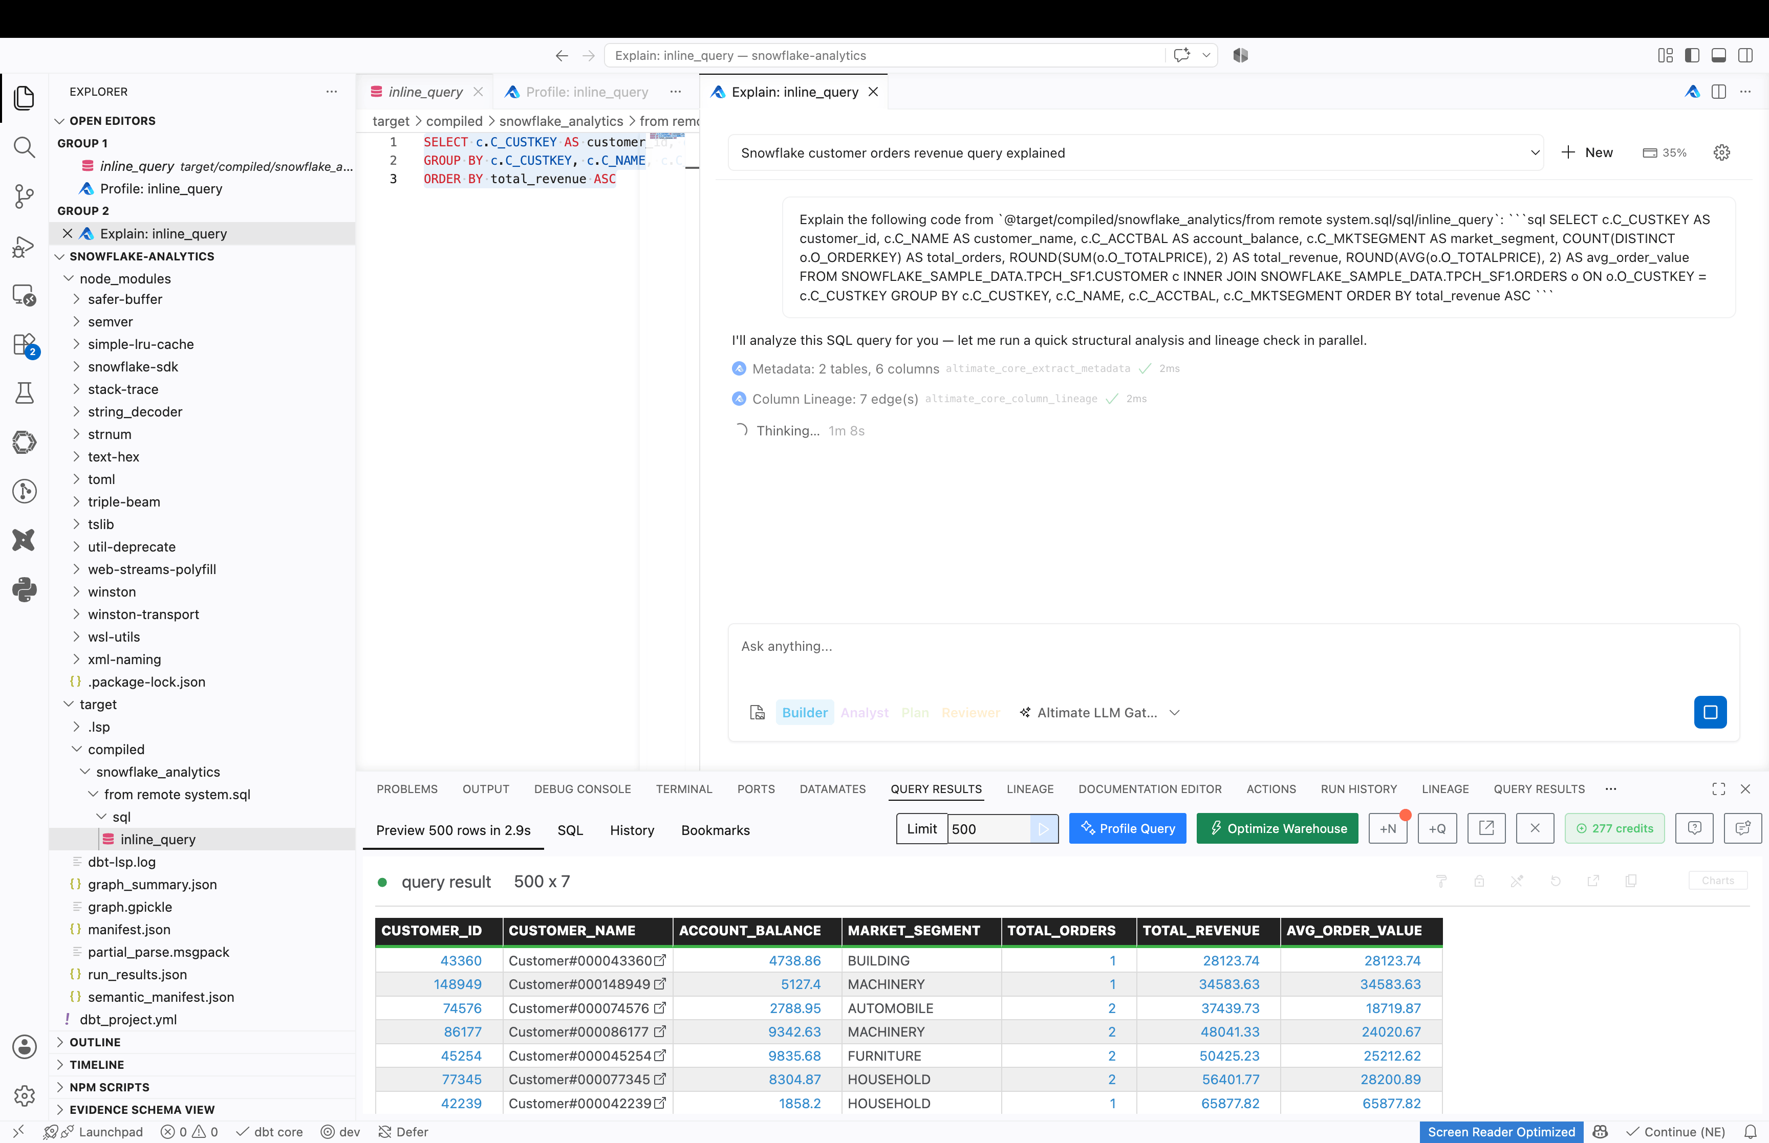
Task: Click the +Q button in results toolbar
Action: click(1437, 829)
